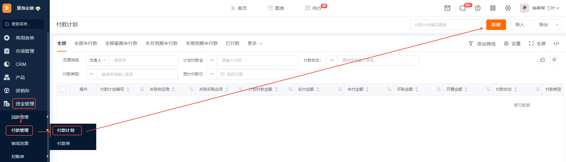Click filter icon on 坏账金额 column
The height and width of the screenshot is (162, 566).
439,89
